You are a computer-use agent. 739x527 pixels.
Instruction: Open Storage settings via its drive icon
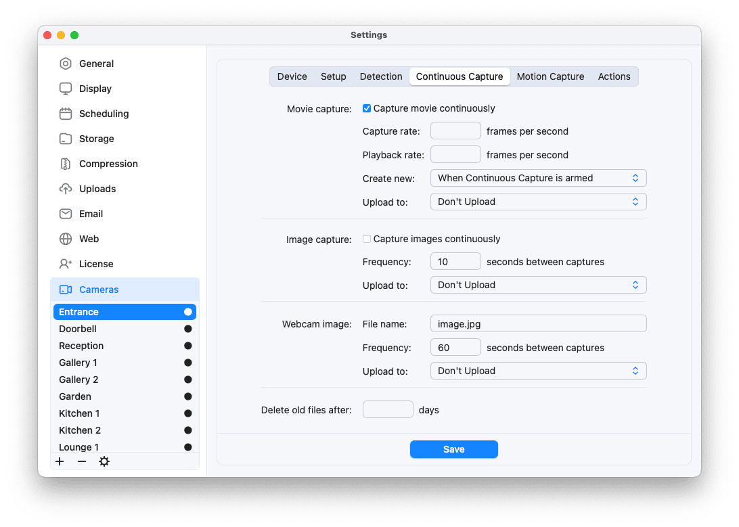coord(65,138)
